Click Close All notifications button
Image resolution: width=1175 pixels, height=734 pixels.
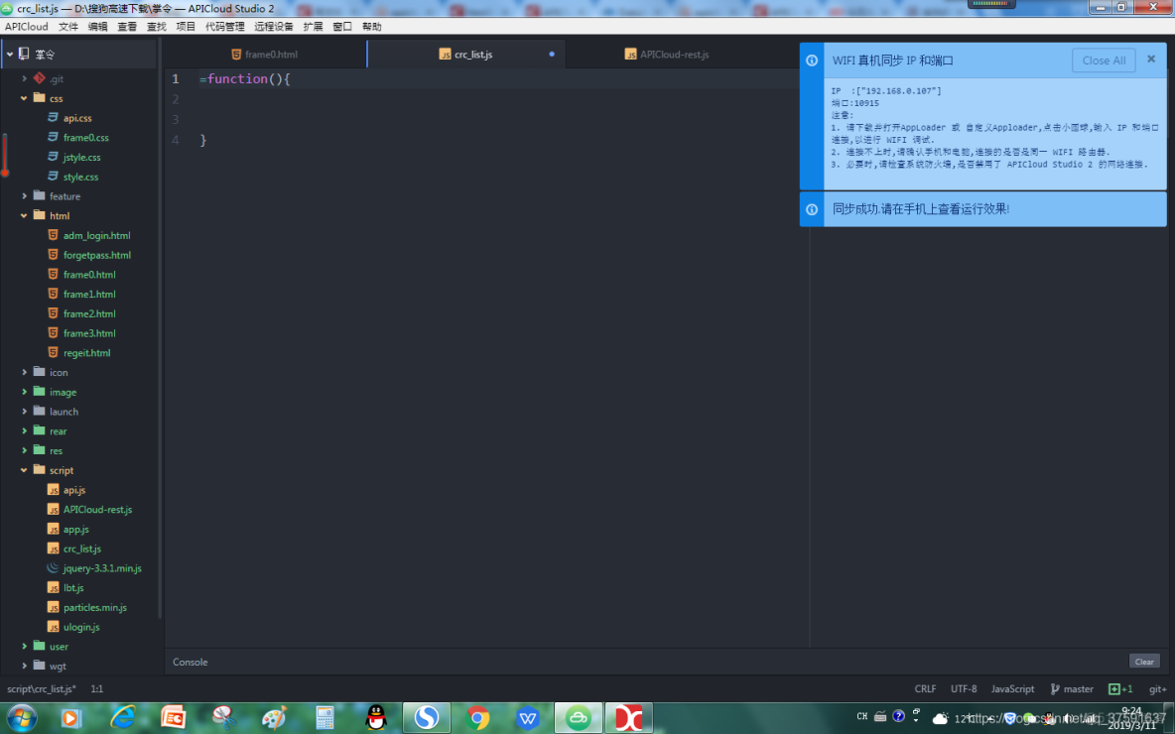[x=1104, y=61]
